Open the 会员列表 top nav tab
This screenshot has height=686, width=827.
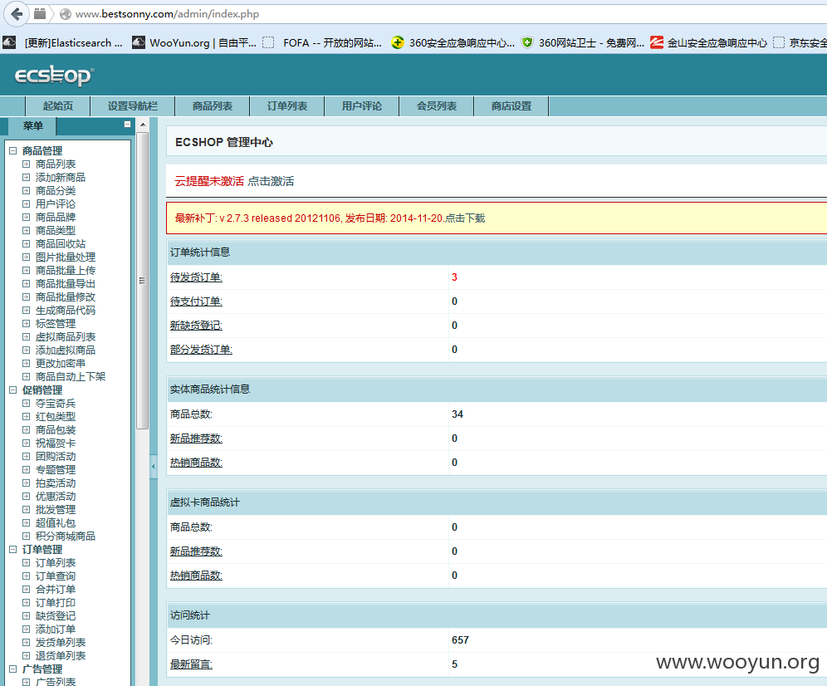(437, 106)
